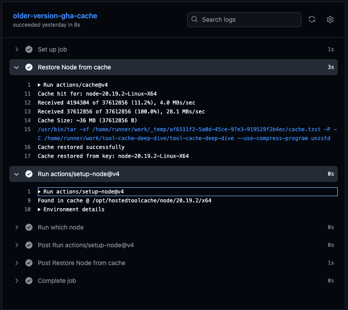Click the Restore Node from cache success checkmark
The width and height of the screenshot is (348, 310).
tap(29, 67)
